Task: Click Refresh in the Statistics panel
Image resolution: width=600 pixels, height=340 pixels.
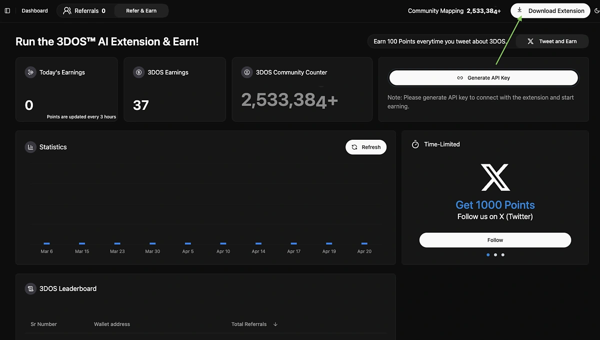Action: [x=366, y=147]
